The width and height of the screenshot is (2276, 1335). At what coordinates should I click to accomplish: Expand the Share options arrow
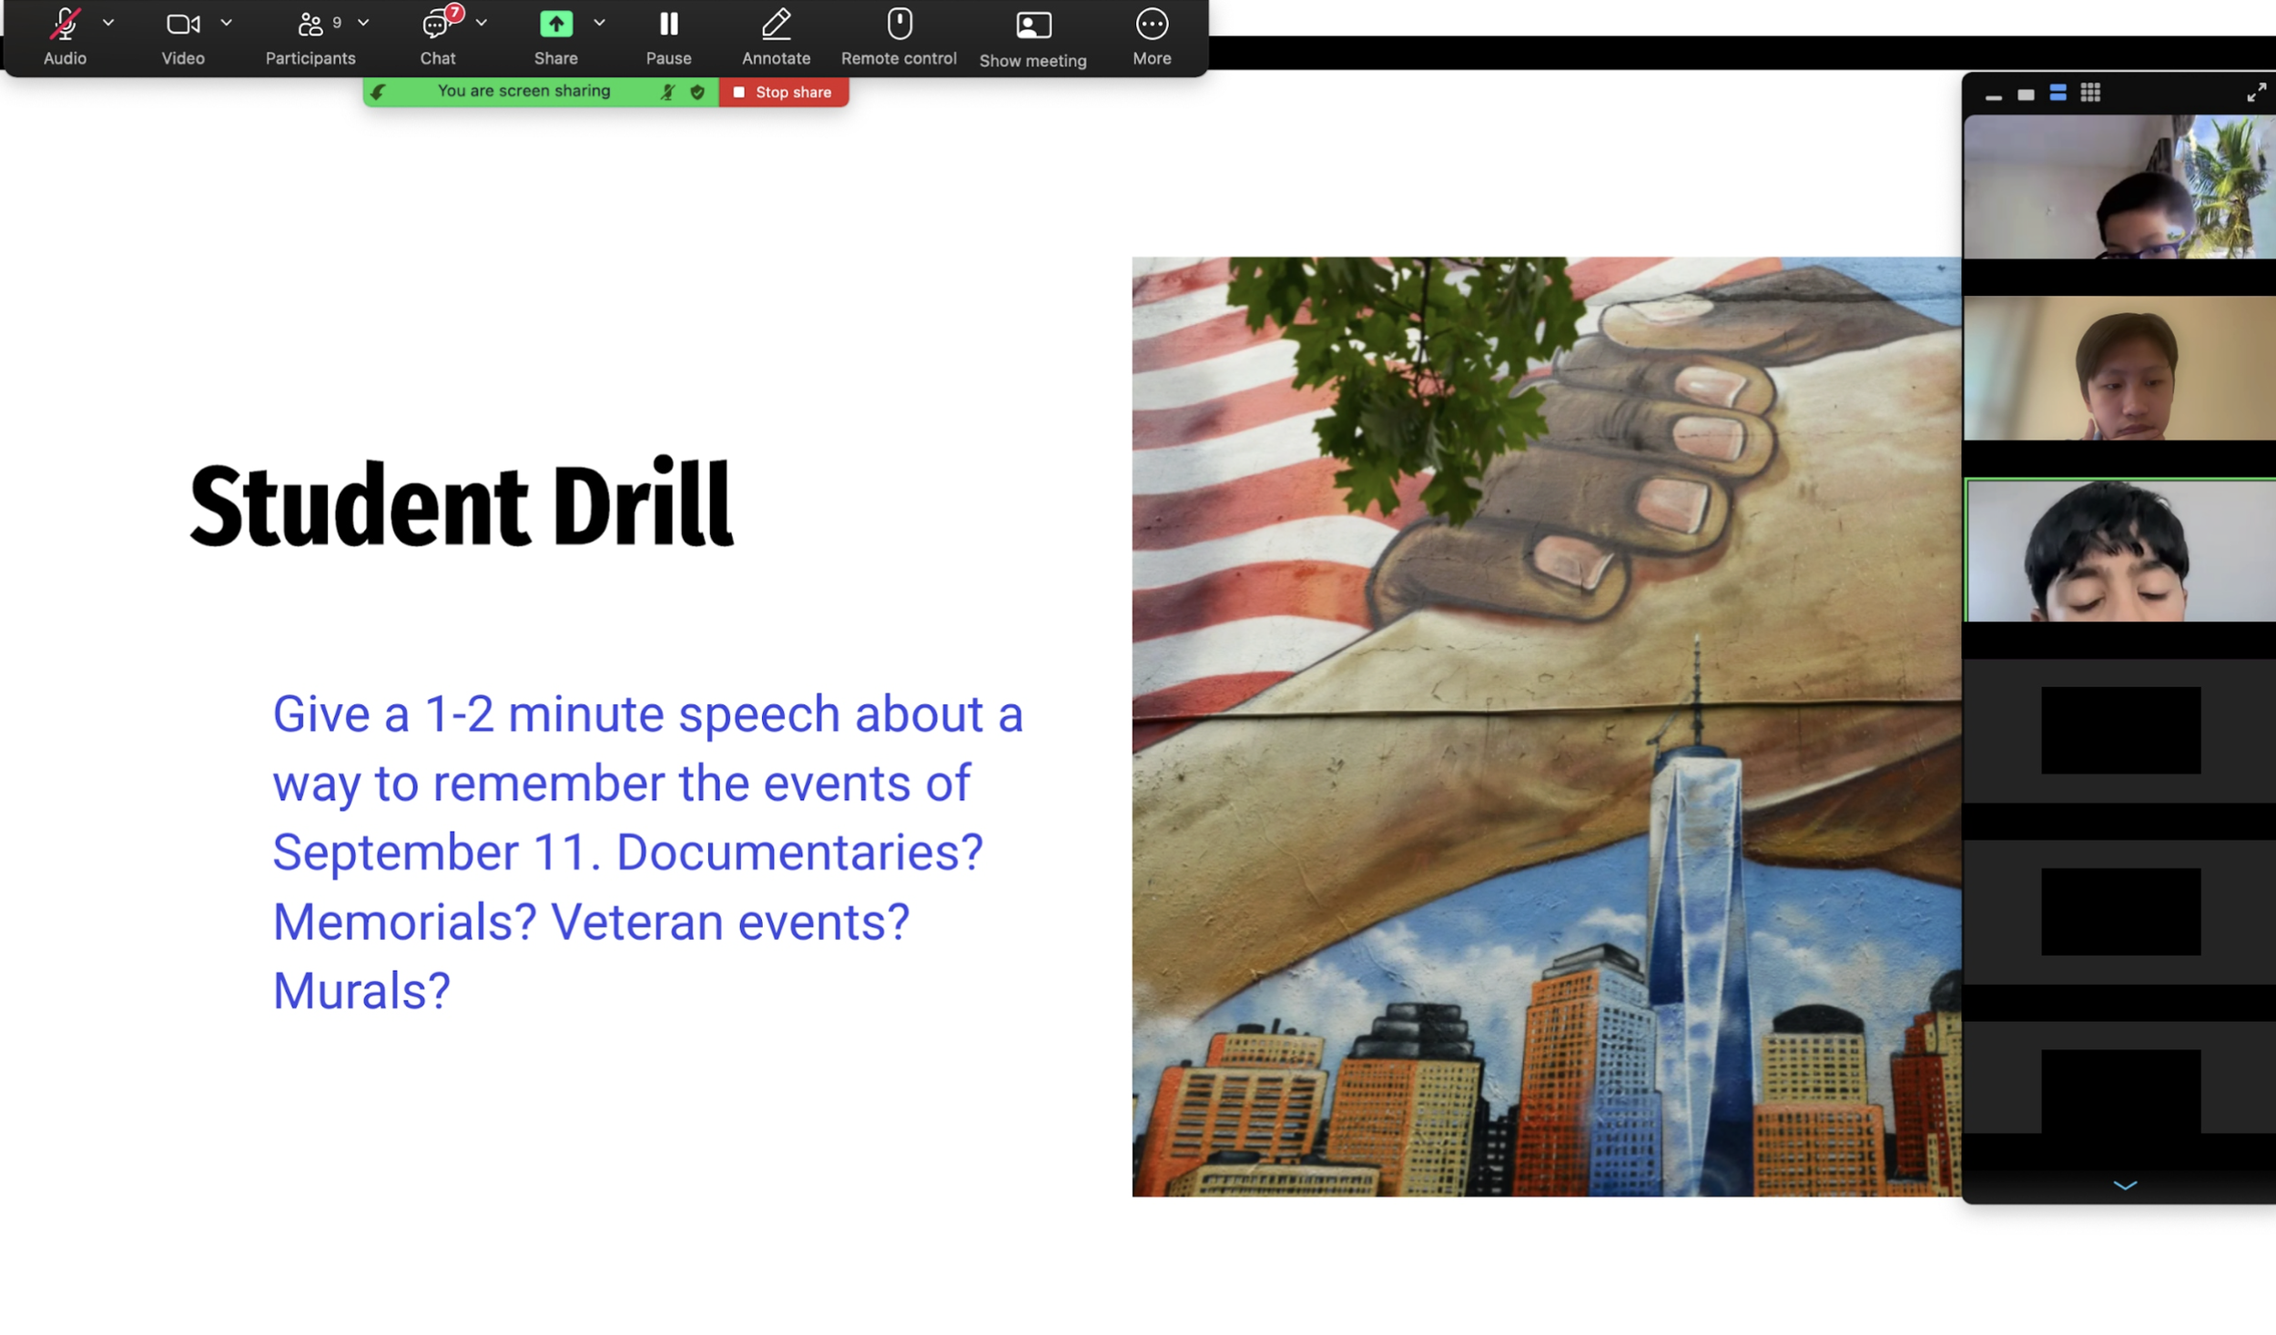click(x=599, y=23)
